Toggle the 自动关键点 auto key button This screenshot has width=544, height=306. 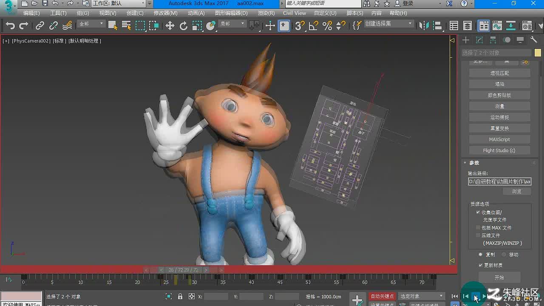(382, 296)
